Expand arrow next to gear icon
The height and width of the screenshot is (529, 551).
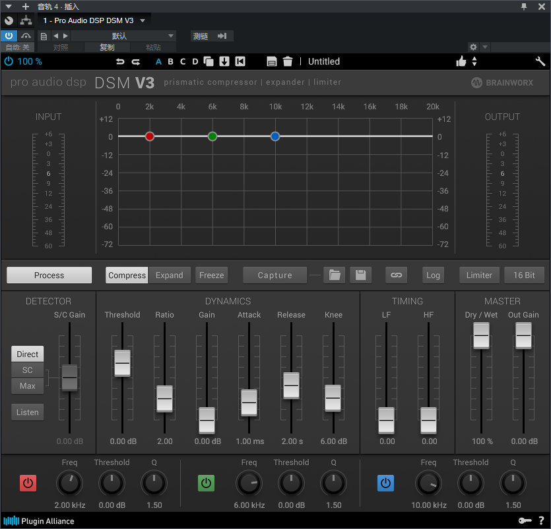[x=485, y=47]
